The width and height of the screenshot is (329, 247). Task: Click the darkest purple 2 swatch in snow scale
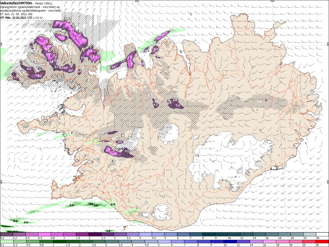95,234
